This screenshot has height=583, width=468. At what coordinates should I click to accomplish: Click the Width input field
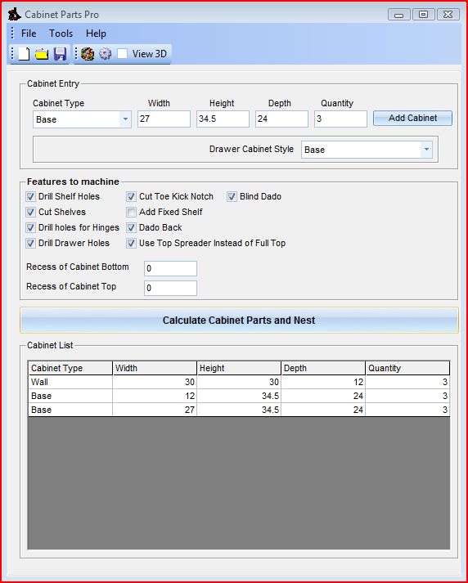click(164, 119)
